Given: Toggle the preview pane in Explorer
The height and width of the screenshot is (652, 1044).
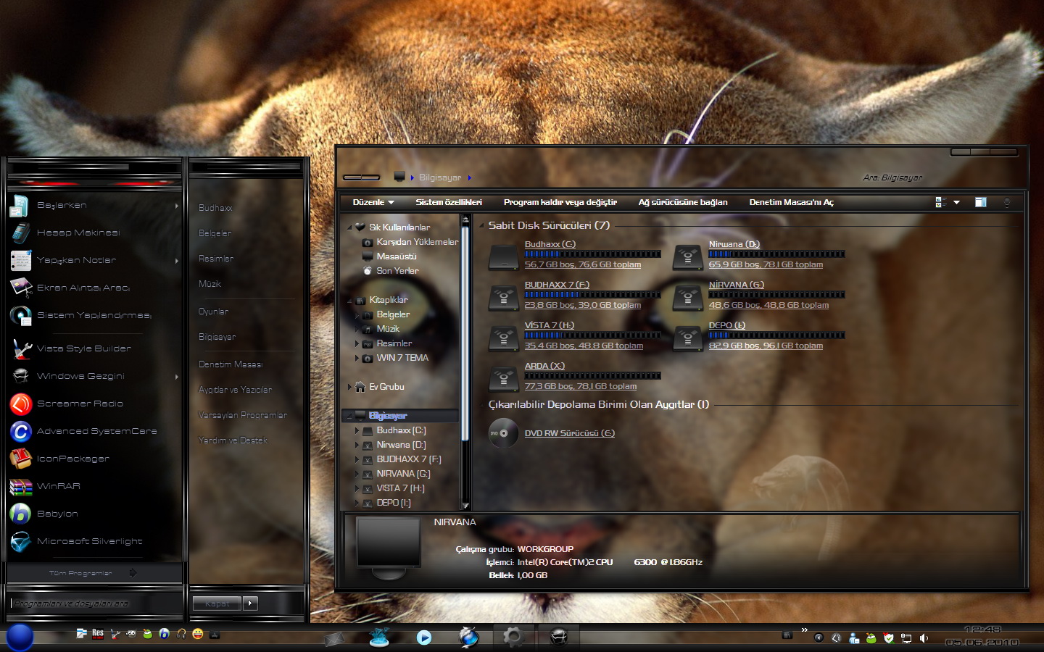Looking at the screenshot, I should (x=980, y=203).
